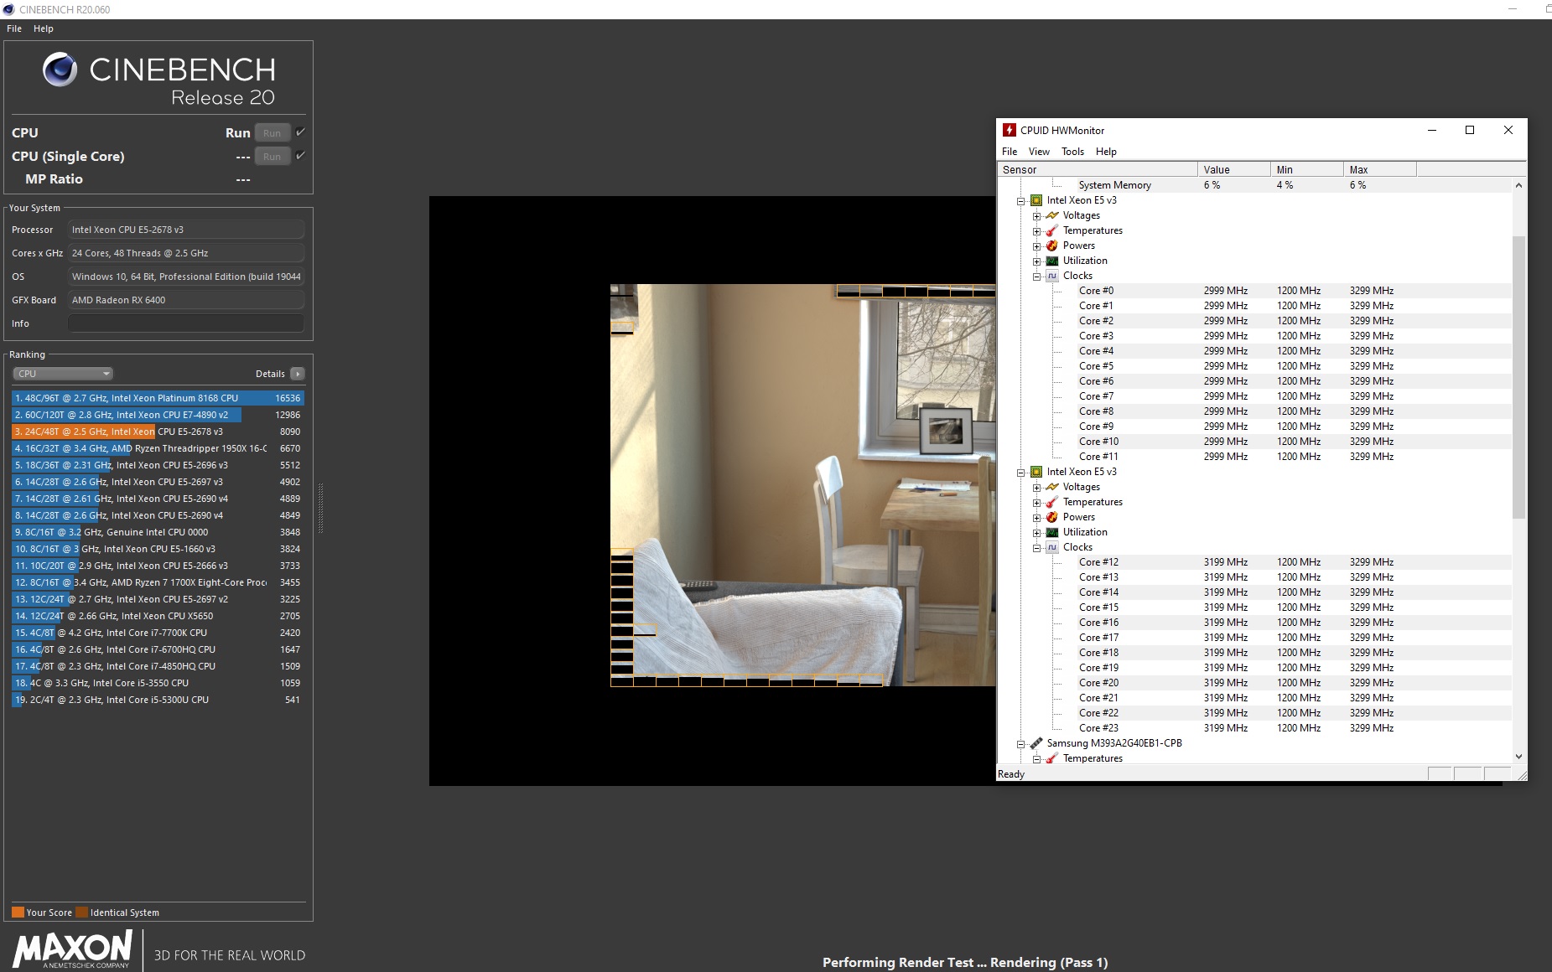Screen dimensions: 1552x972
Task: Select the highlighted Xeon E5-2678 v3 ranking entry
Action: coord(158,432)
